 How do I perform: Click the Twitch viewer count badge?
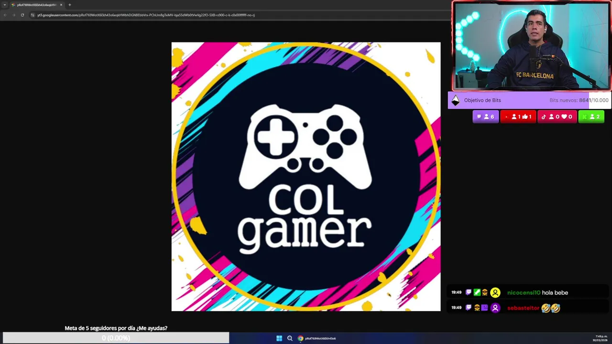[x=486, y=117]
